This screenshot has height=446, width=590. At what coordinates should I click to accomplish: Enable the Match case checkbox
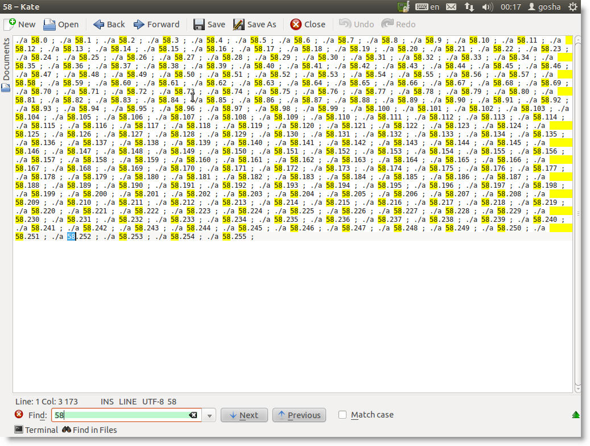343,415
